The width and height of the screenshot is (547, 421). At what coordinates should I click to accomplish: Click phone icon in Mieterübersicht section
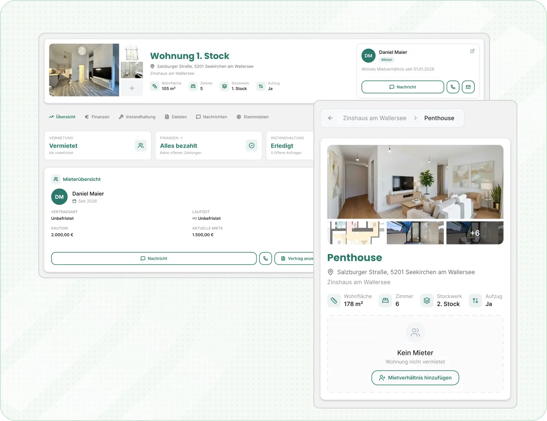click(x=266, y=259)
